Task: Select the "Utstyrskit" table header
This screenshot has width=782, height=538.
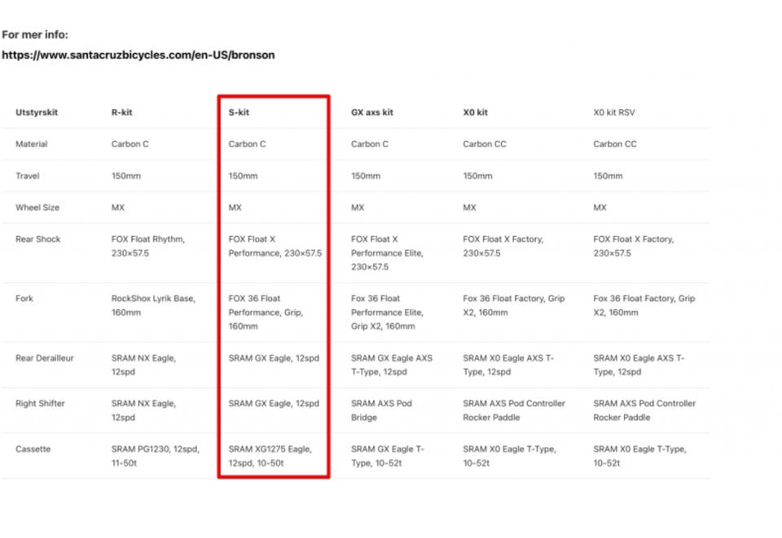Action: (x=37, y=112)
